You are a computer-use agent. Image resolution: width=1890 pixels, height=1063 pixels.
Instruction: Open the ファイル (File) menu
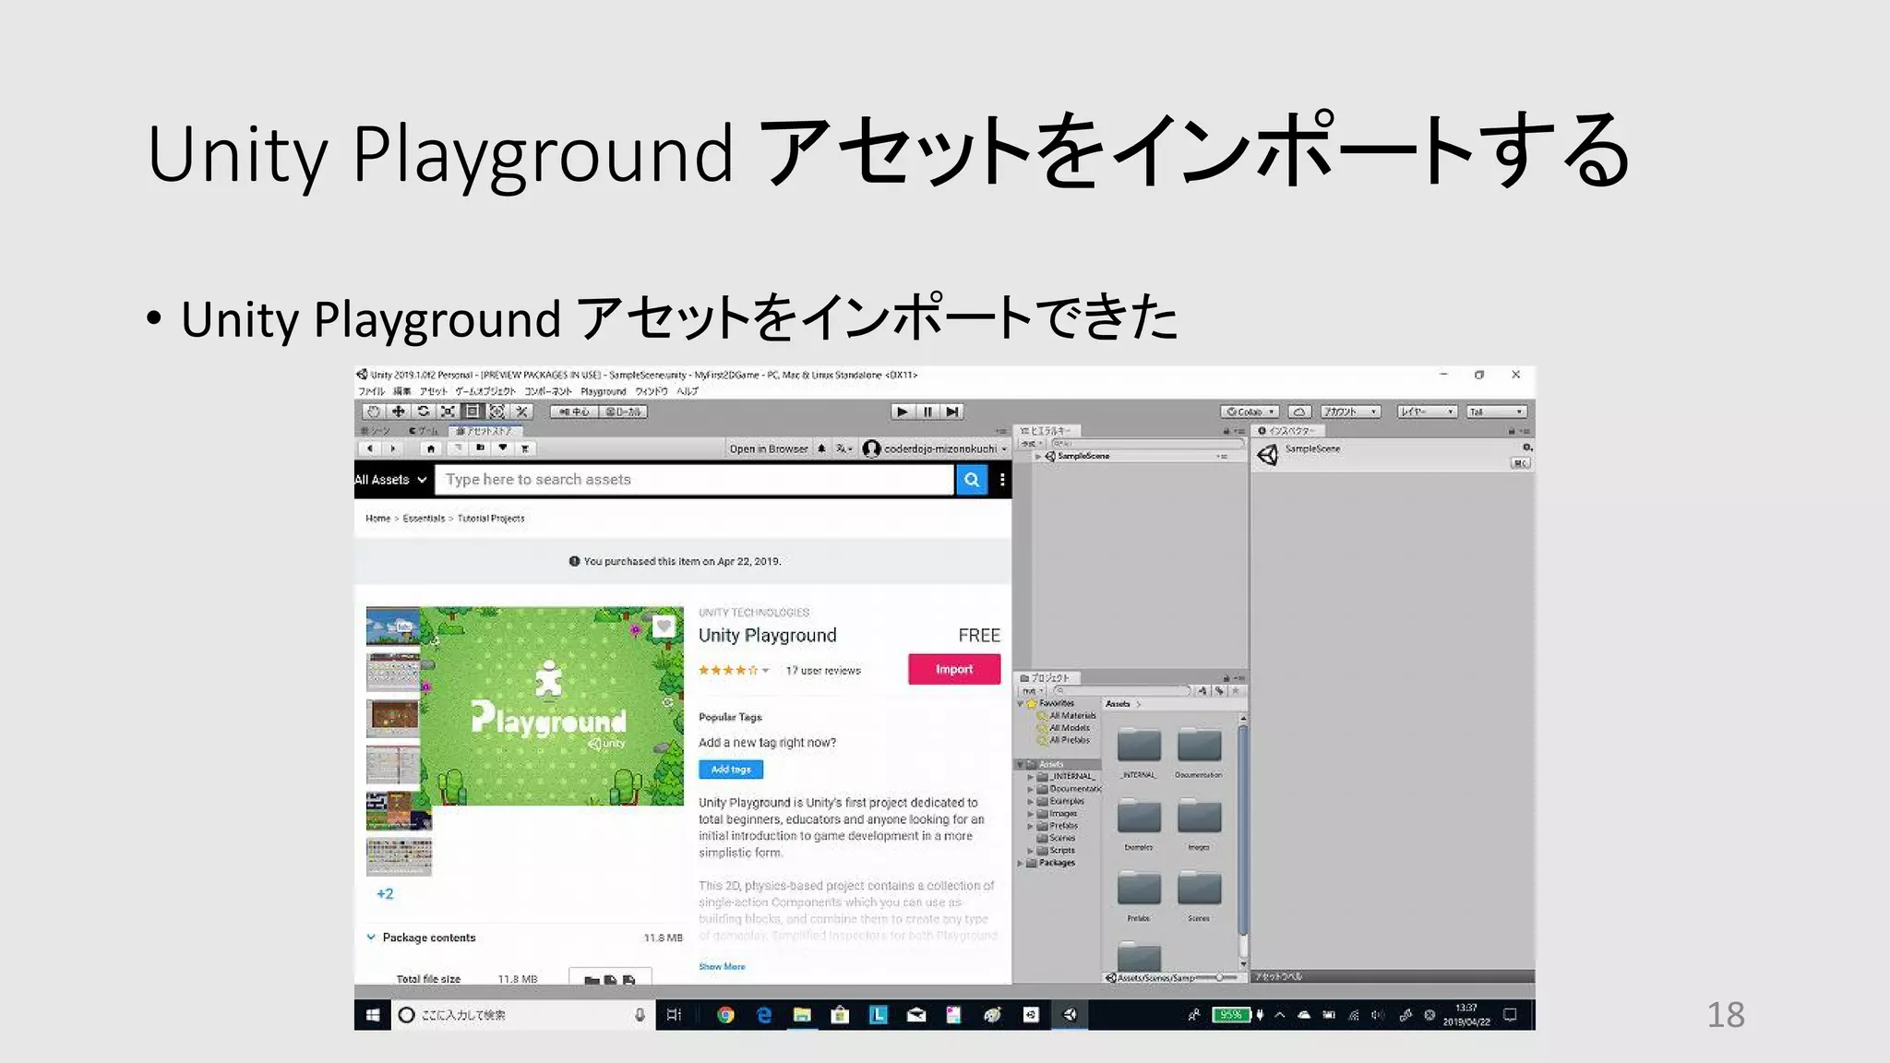(371, 391)
